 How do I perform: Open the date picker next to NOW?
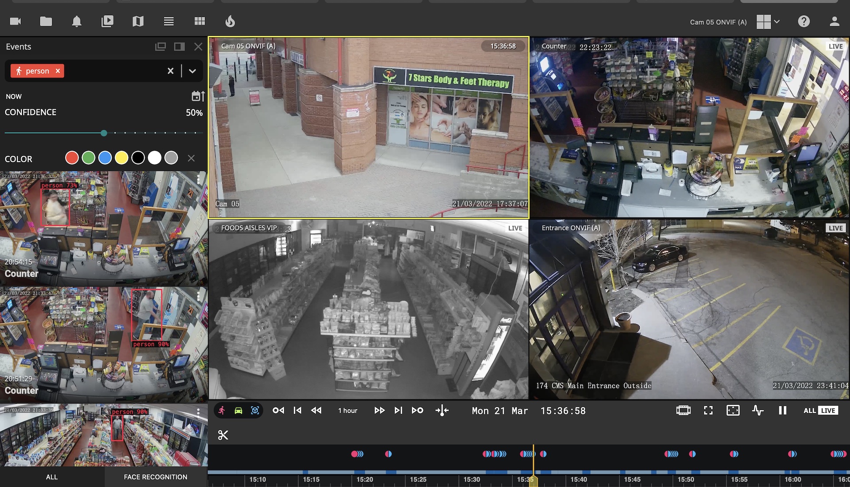coord(198,96)
